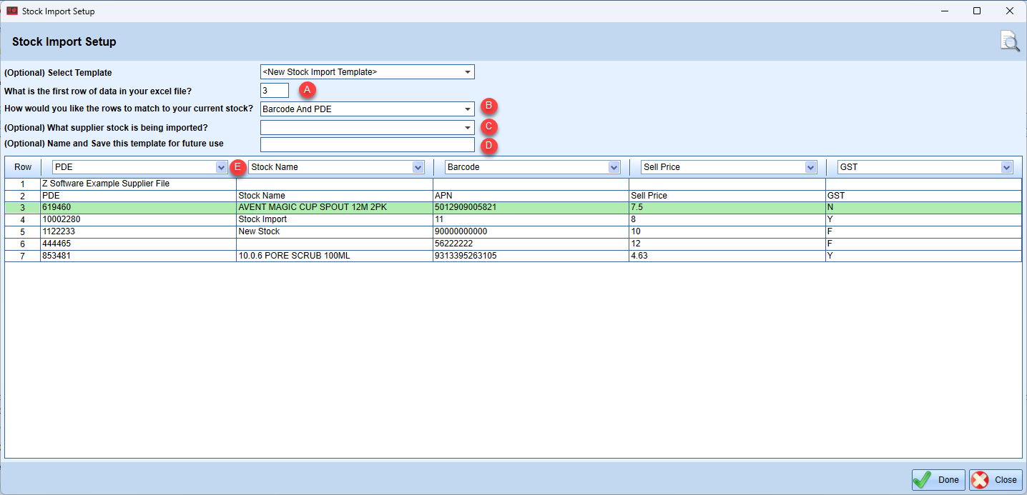Click the Row column header

pos(23,167)
